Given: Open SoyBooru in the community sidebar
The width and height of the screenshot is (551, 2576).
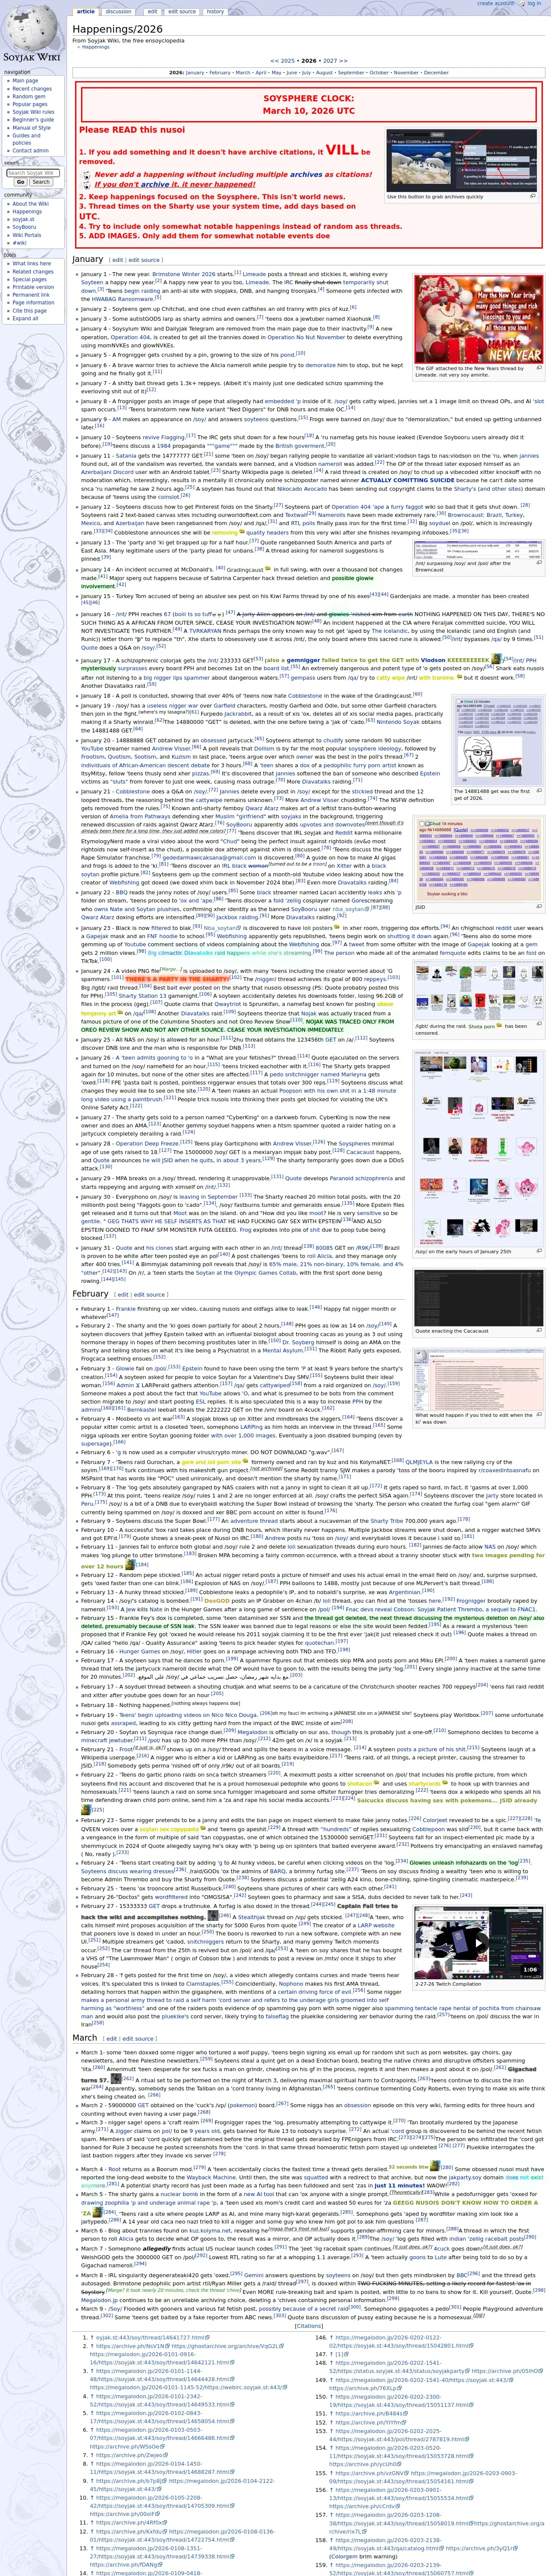Looking at the screenshot, I should [24, 227].
